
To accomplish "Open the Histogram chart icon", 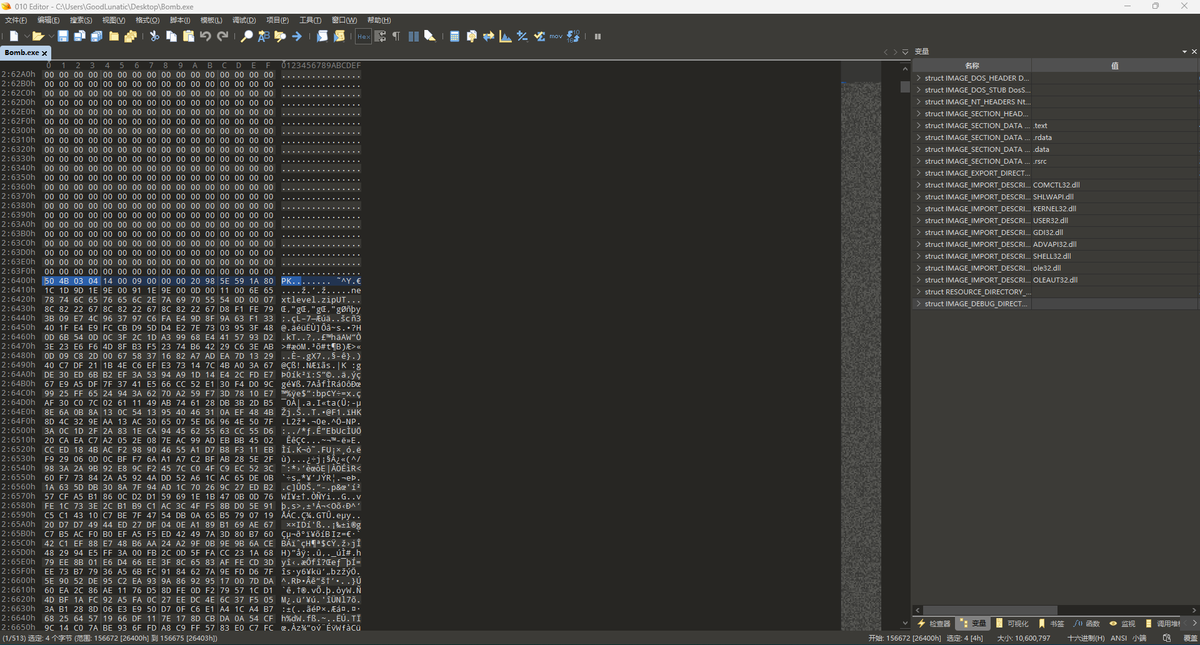I will [505, 36].
